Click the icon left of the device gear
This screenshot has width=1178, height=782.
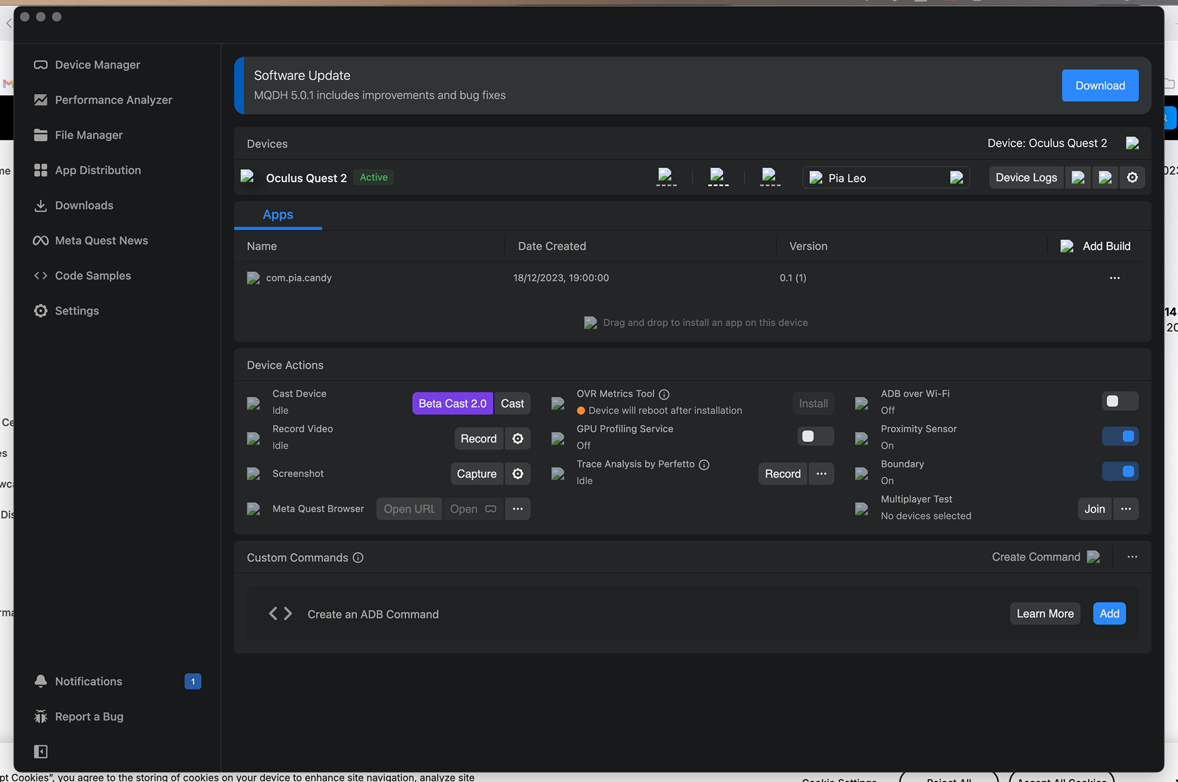click(x=1106, y=177)
